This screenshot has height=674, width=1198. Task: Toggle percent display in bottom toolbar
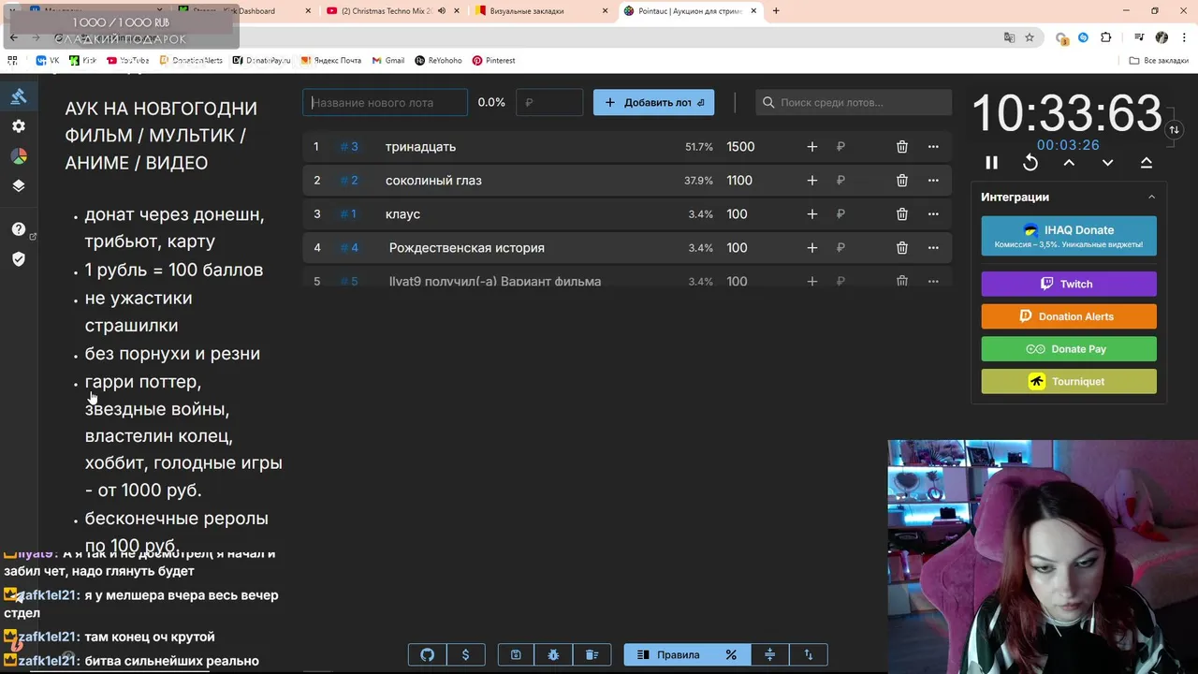click(x=732, y=654)
